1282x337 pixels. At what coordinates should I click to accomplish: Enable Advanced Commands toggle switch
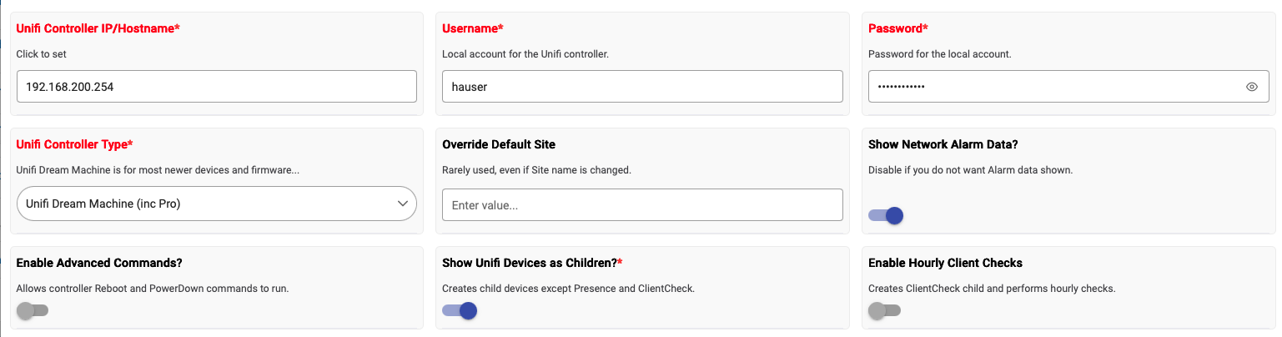[33, 311]
